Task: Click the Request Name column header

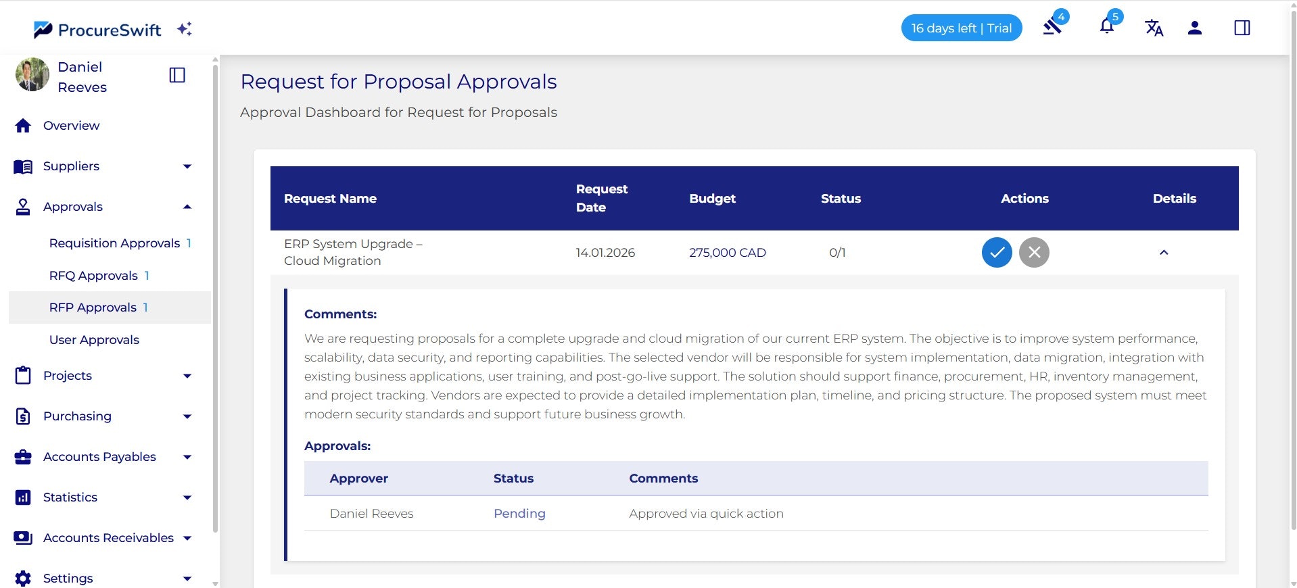Action: (330, 199)
